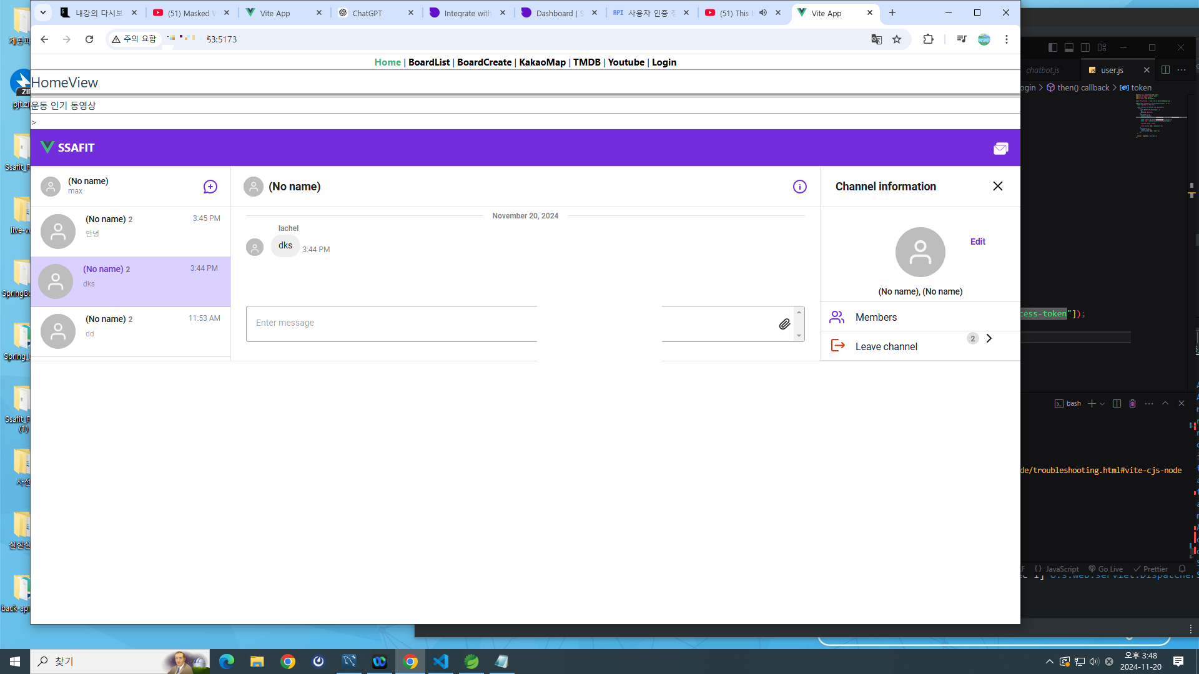
Task: Open Chrome media control icon
Action: tap(962, 39)
